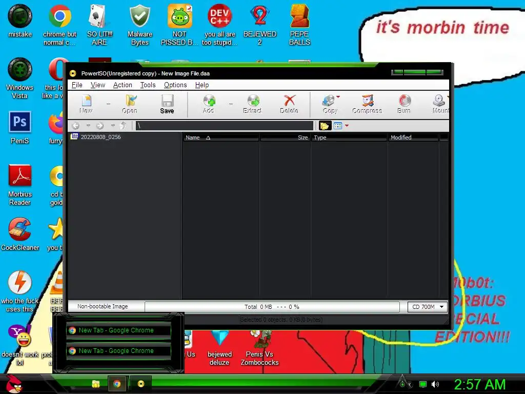The height and width of the screenshot is (394, 525).
Task: Click the Open image toolbar icon
Action: pos(130,104)
